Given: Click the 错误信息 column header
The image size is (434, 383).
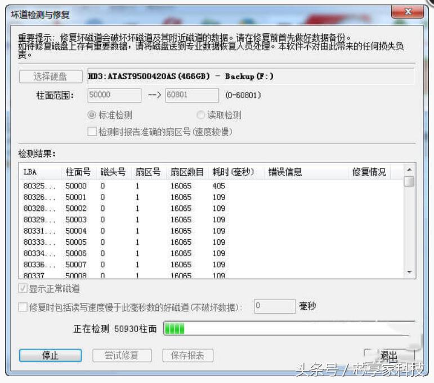Looking at the screenshot, I should (x=306, y=172).
